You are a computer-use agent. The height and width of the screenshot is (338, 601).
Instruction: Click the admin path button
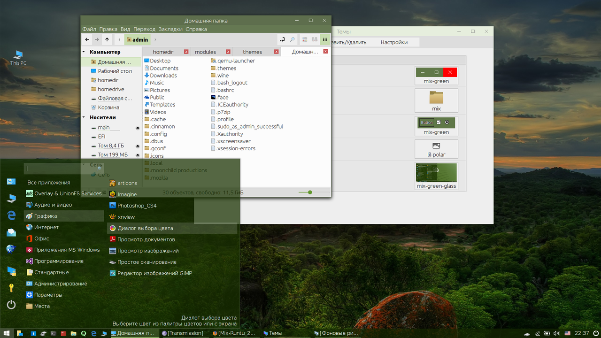coord(138,39)
